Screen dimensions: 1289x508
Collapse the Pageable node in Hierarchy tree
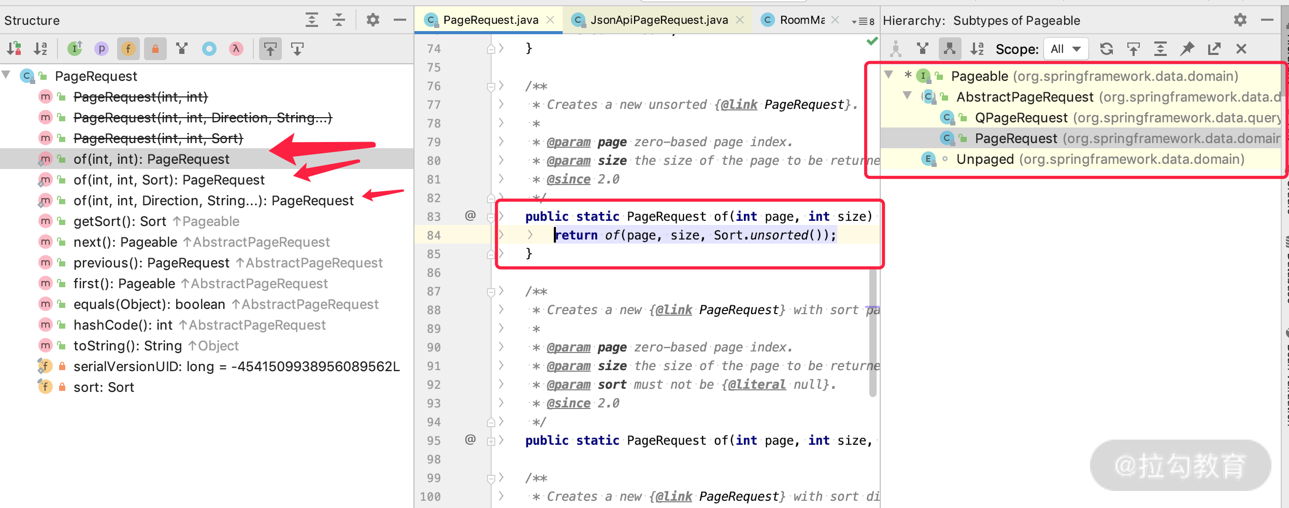pyautogui.click(x=889, y=75)
